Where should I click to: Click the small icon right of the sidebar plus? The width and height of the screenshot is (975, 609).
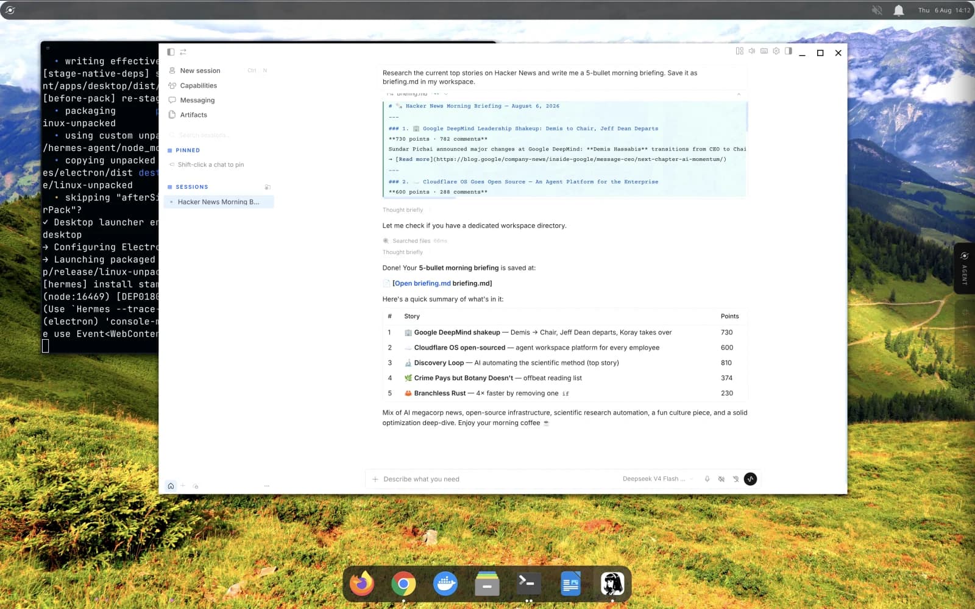click(196, 487)
